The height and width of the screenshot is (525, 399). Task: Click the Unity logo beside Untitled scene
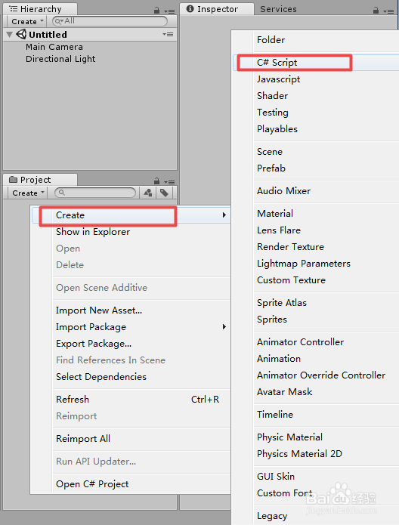(x=21, y=34)
